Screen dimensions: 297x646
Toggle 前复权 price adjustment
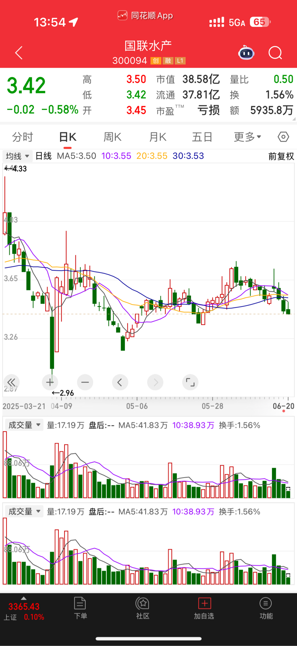click(281, 156)
